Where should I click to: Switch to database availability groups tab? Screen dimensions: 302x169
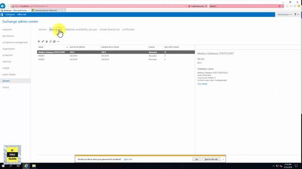(x=81, y=30)
